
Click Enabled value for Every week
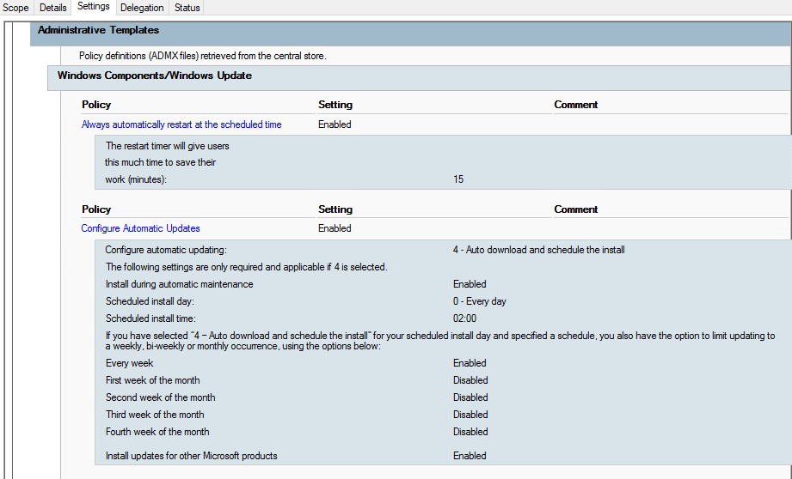tap(470, 363)
